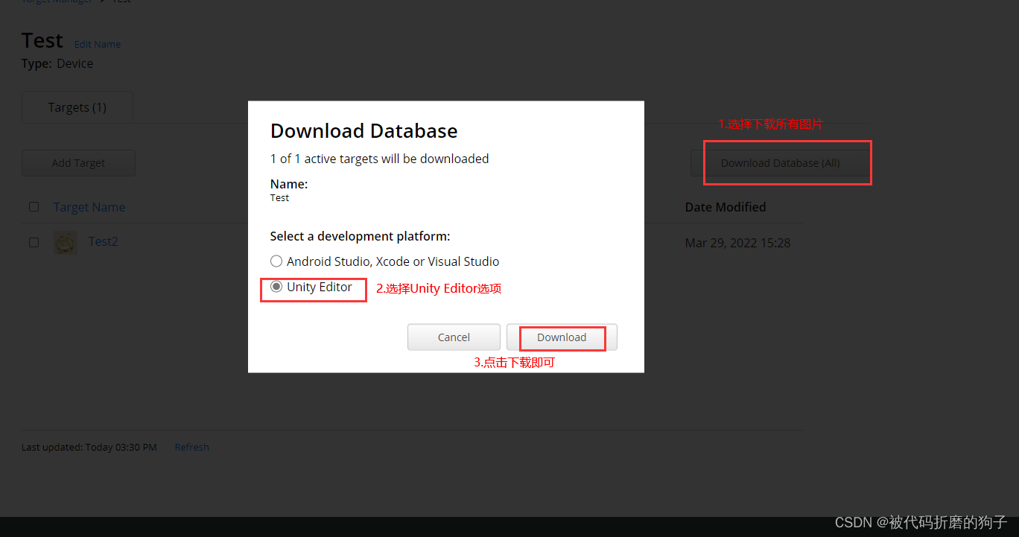
Task: Switch to the Targets (1) tab
Action: tap(77, 107)
